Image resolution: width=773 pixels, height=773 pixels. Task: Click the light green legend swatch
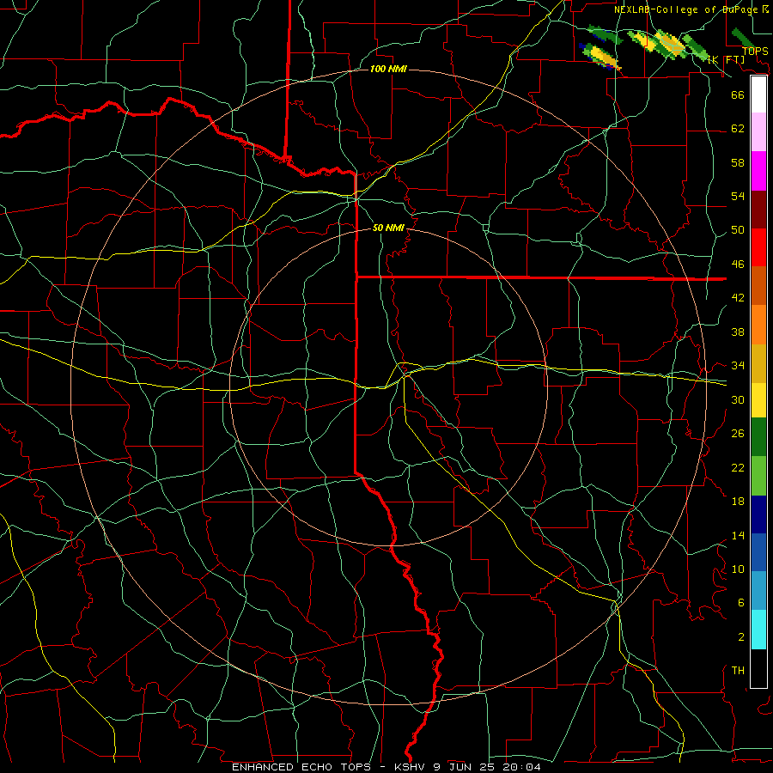click(x=758, y=476)
